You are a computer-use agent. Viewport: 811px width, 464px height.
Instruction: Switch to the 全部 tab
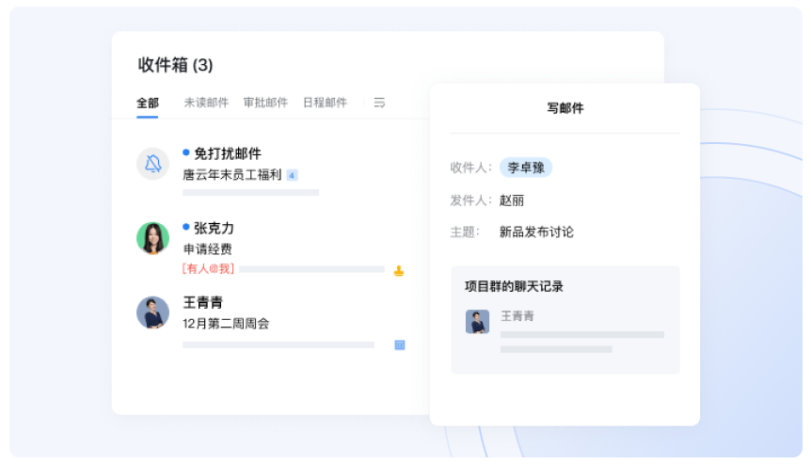click(x=148, y=103)
